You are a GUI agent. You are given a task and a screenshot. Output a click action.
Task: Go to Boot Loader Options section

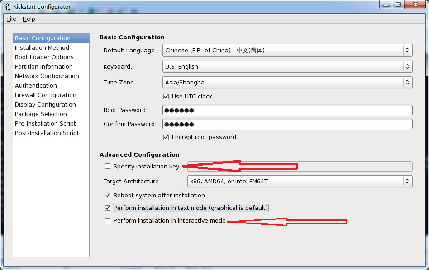[44, 57]
